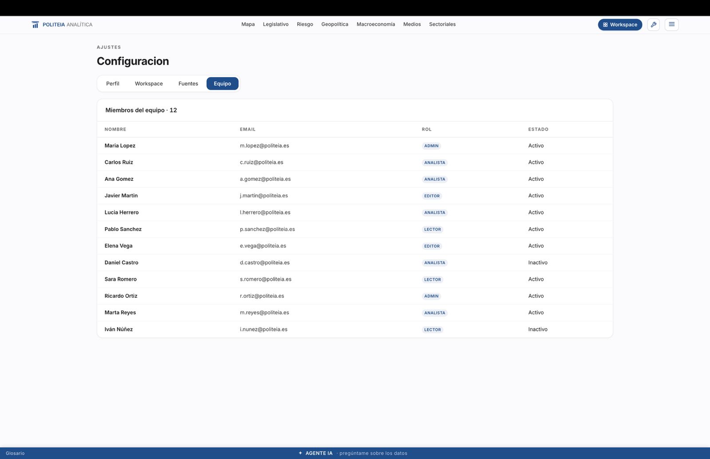Select the name Pablo Sanchez
Image resolution: width=710 pixels, height=459 pixels.
(x=123, y=229)
